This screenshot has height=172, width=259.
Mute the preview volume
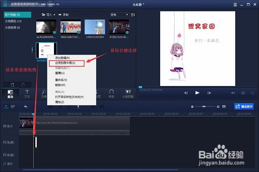pyautogui.click(x=233, y=93)
